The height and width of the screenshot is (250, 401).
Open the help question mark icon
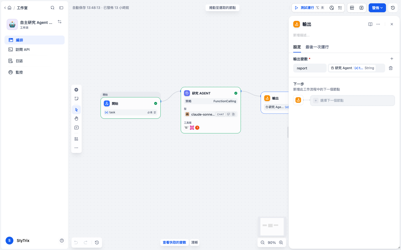(x=62, y=241)
